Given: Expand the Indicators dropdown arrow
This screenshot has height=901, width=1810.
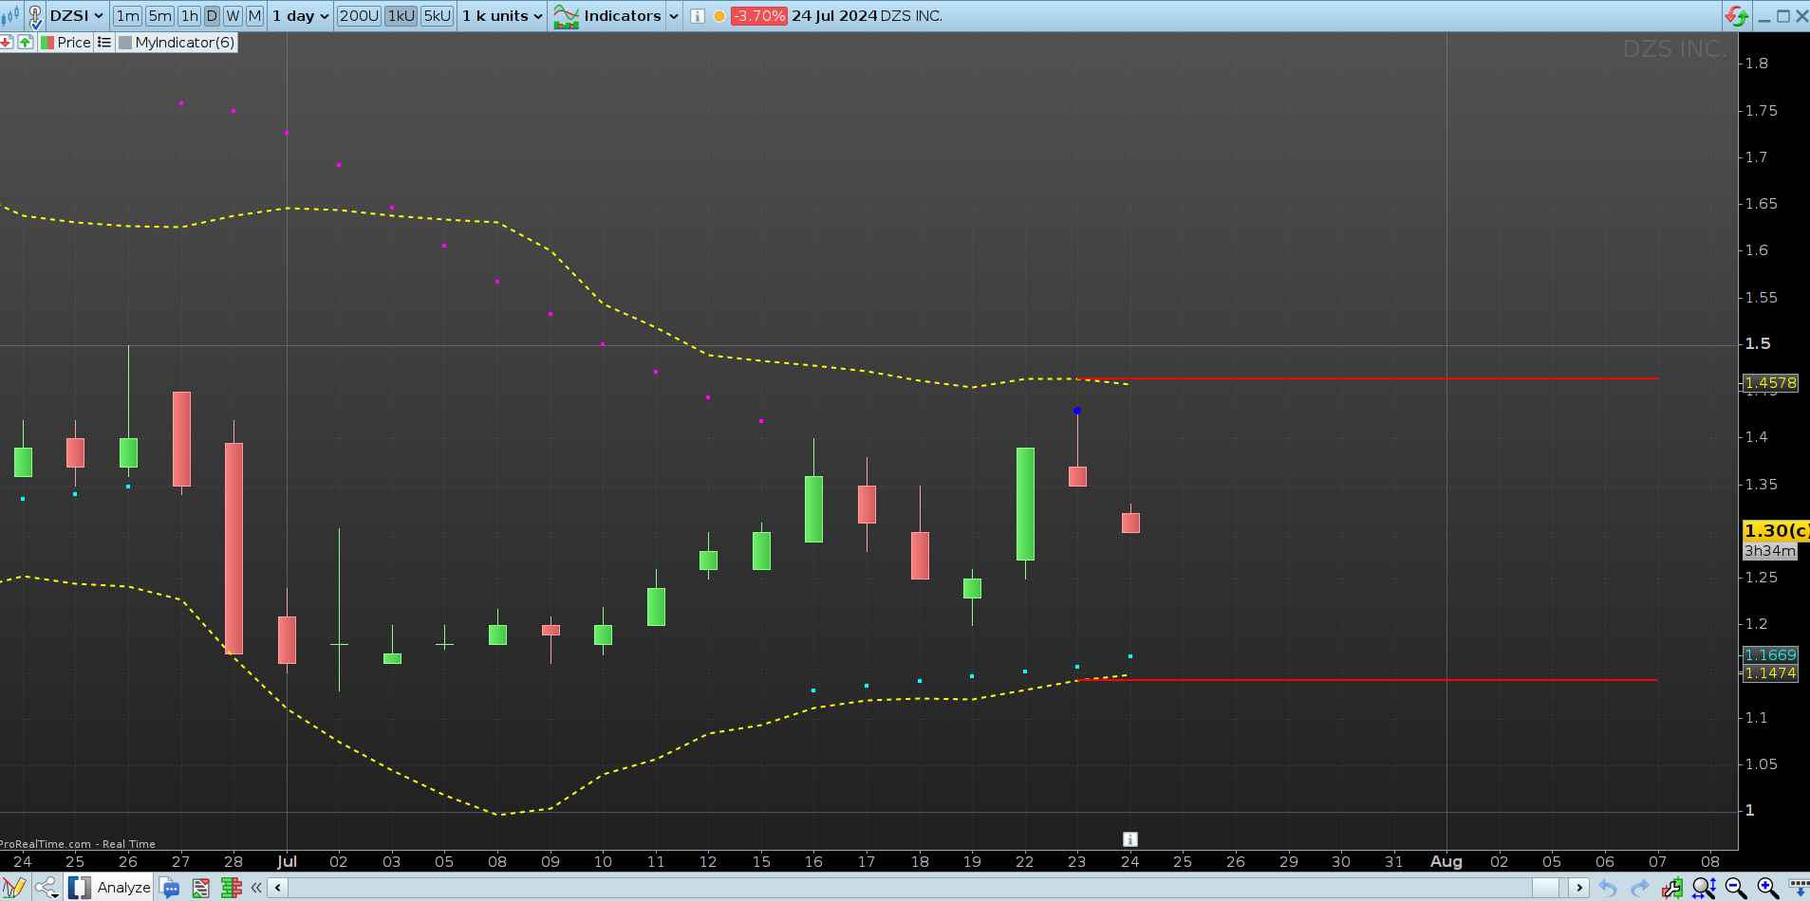Looking at the screenshot, I should point(674,16).
